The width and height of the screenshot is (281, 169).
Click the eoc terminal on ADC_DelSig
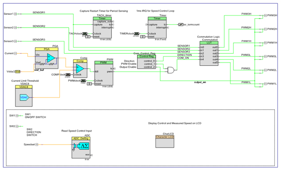tap(88, 155)
